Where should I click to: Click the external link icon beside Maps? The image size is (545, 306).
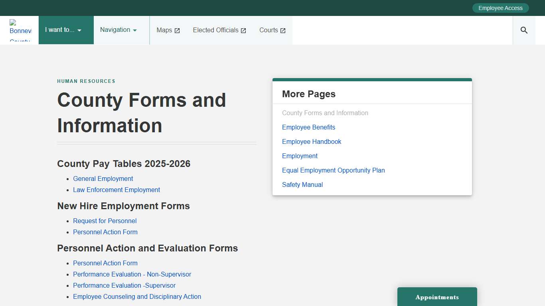[x=177, y=30]
